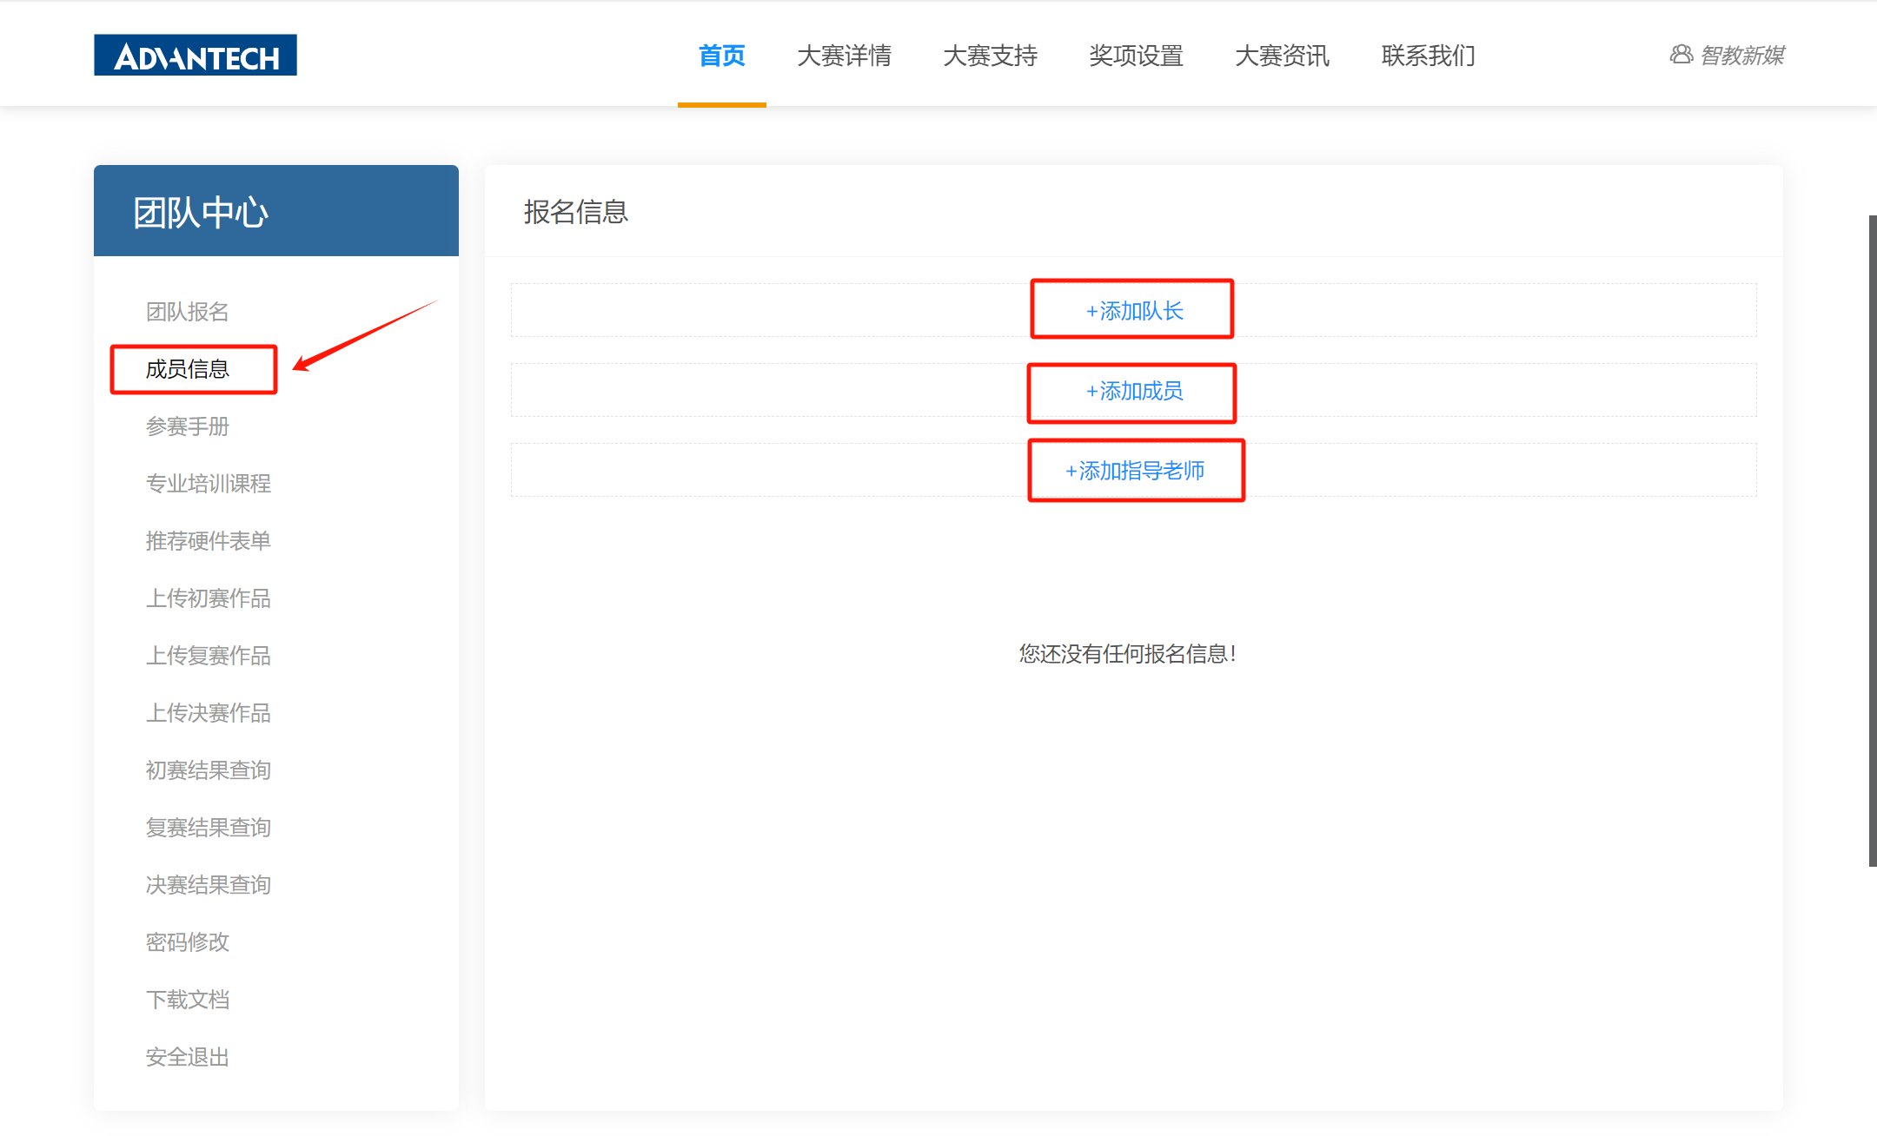The width and height of the screenshot is (1877, 1136).
Task: Open 上传决赛作品 in the sidebar
Action: coord(208,713)
